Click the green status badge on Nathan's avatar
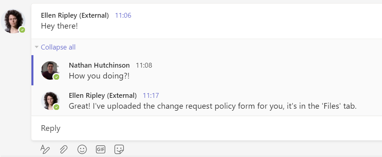This screenshot has height=157, width=382. pos(56,77)
